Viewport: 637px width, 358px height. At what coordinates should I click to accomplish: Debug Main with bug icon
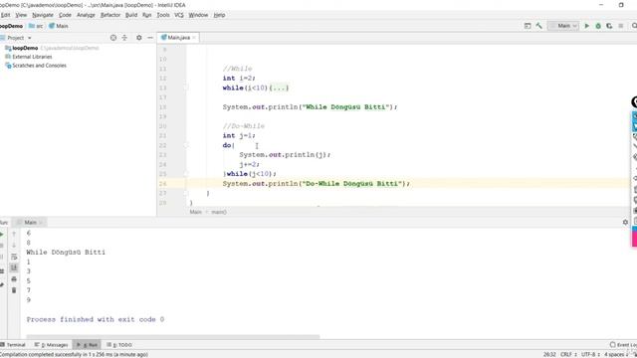(598, 26)
